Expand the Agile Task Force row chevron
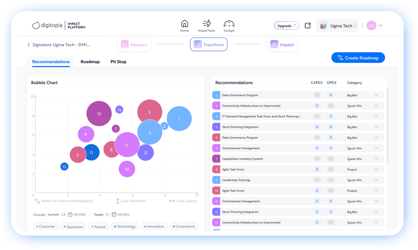418x250 pixels. point(376,169)
